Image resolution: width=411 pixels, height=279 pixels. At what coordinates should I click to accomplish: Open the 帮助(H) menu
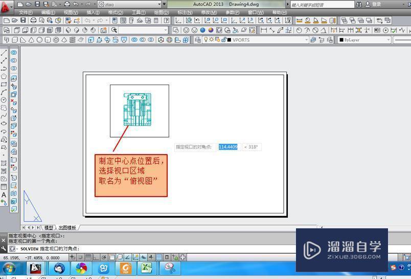(x=280, y=13)
